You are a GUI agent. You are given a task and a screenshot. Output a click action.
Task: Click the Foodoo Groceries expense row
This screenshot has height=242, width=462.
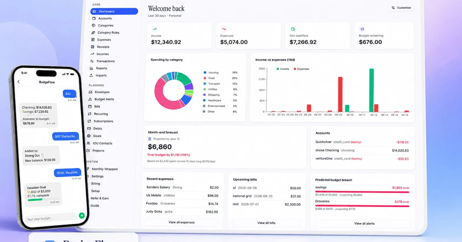click(182, 204)
